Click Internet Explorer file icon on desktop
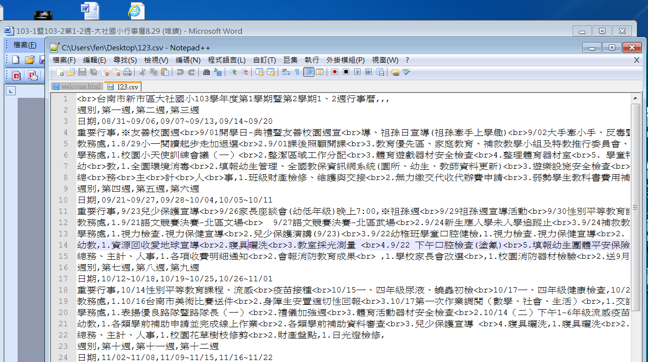 pos(136,11)
